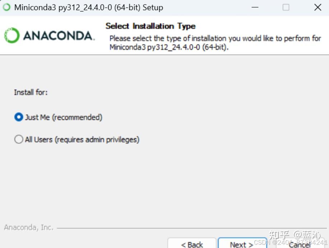Go back with the < Back button
Viewport: 329px width, 248px height.
[x=192, y=243]
